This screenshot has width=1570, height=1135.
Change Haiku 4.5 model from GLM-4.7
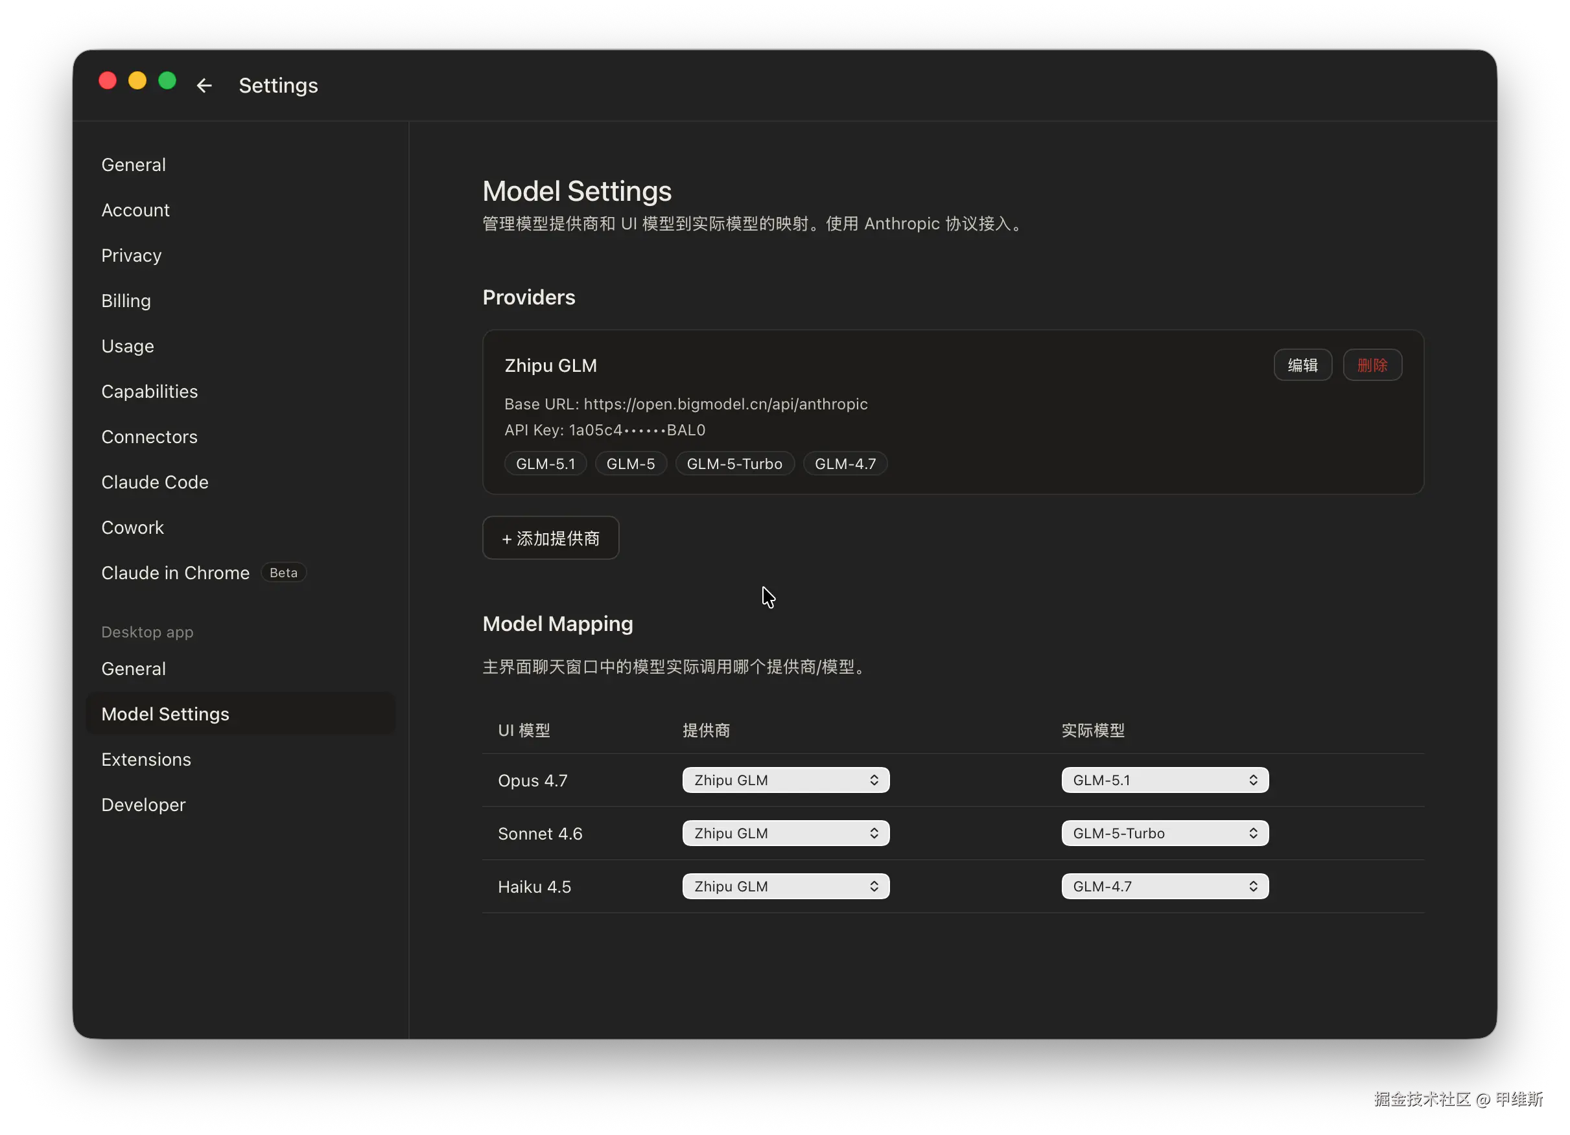1164,887
